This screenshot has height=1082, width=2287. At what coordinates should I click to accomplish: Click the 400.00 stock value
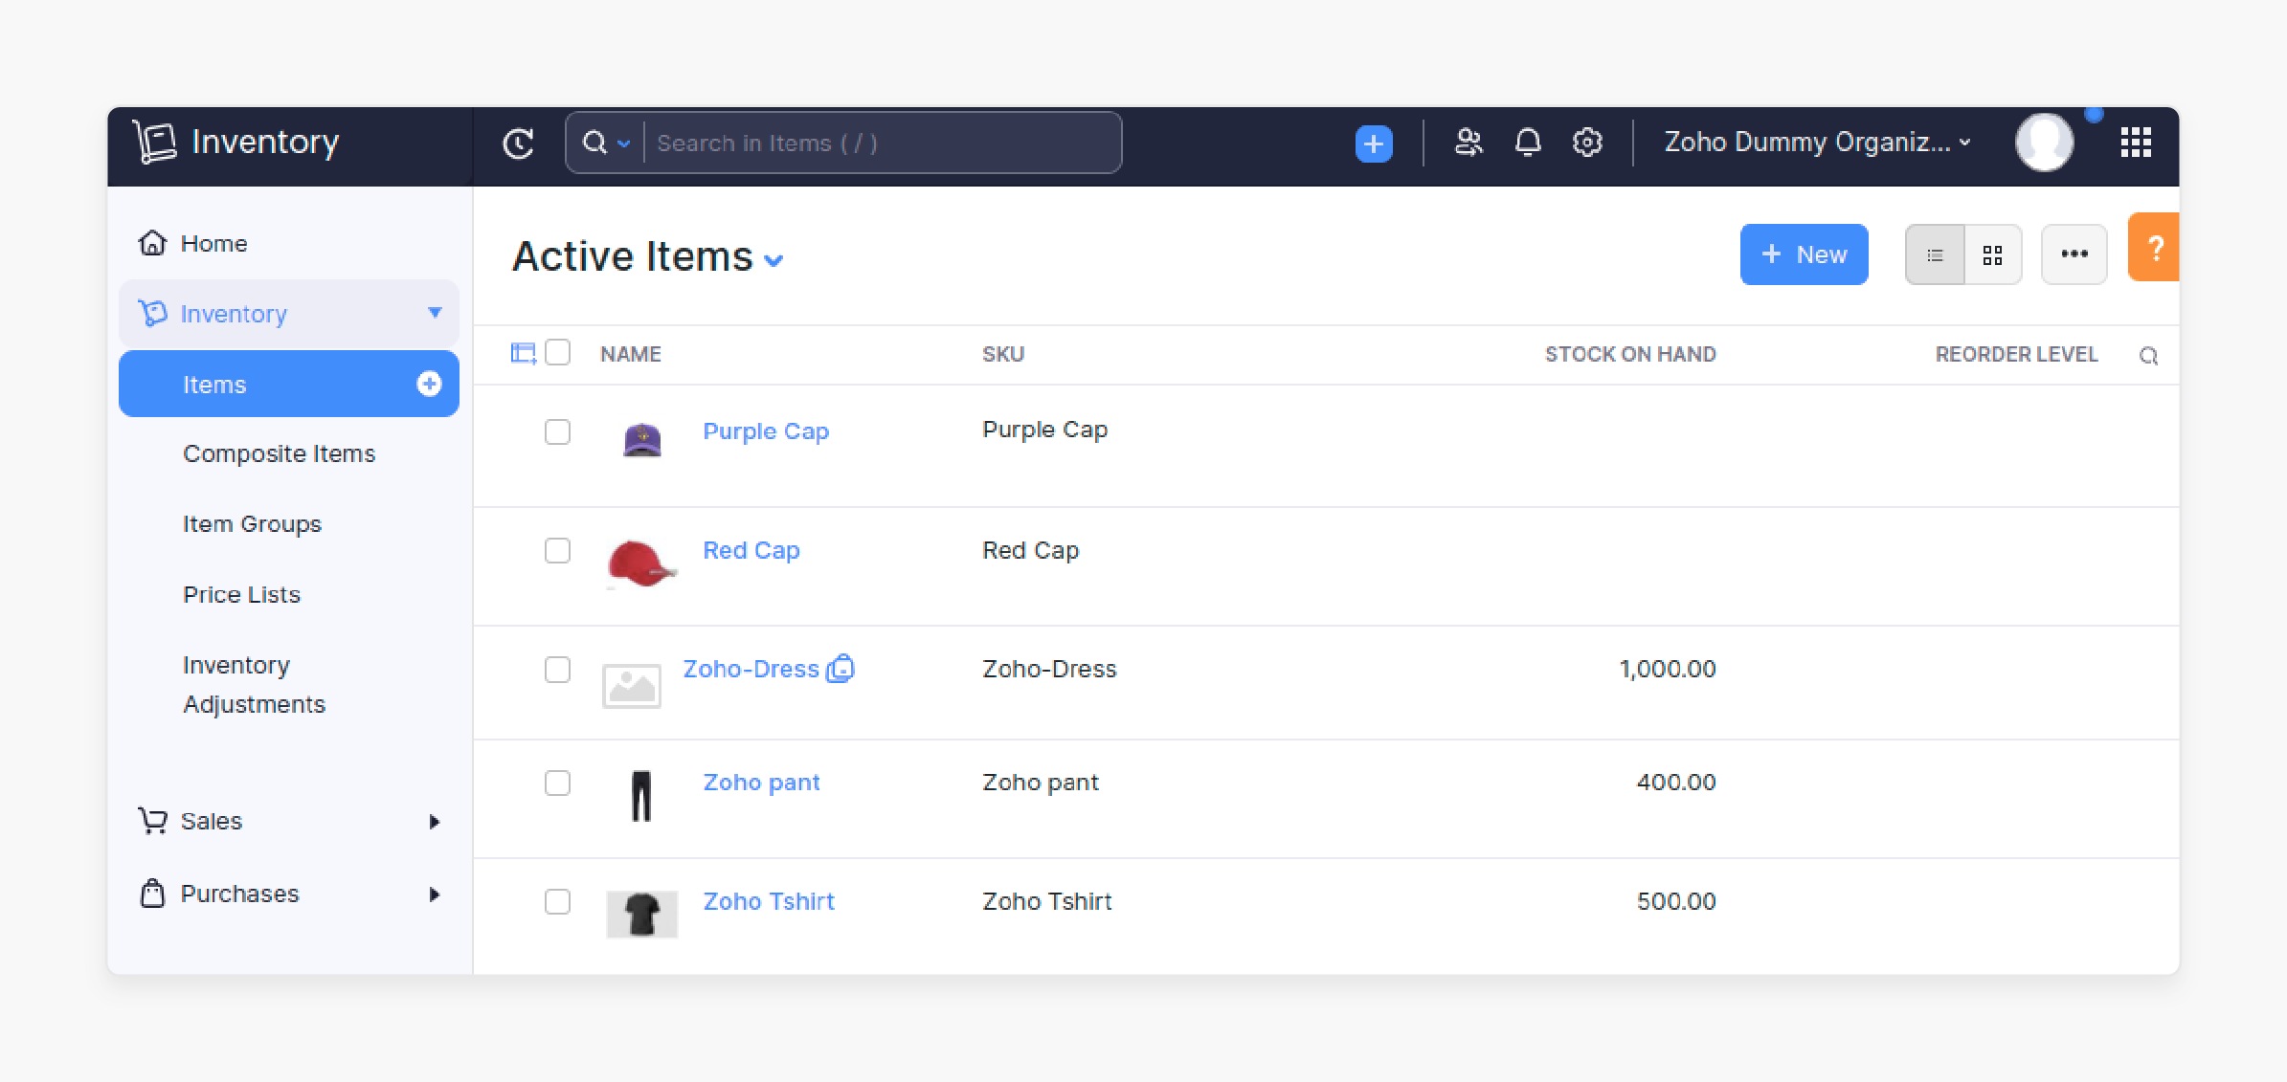click(1676, 783)
